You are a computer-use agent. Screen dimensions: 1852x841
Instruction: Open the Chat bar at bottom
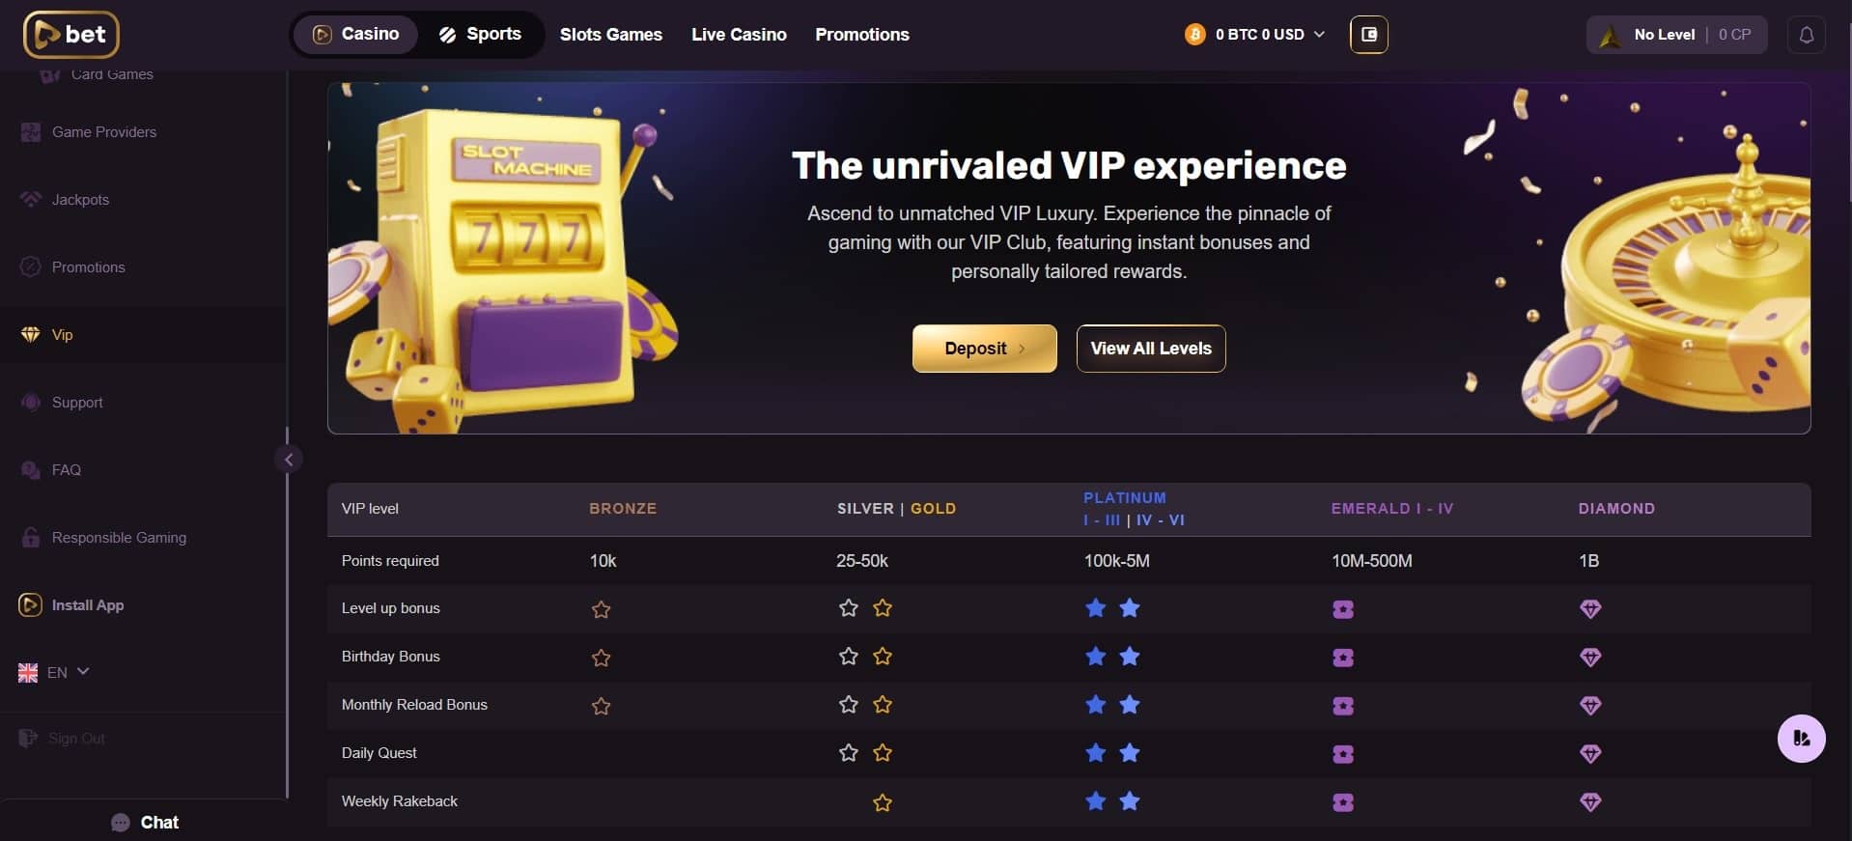click(x=145, y=823)
